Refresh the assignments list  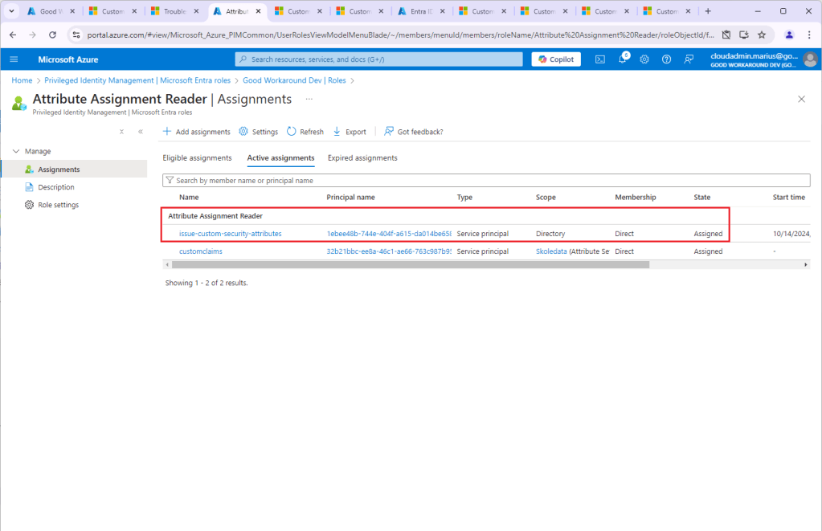coord(305,132)
